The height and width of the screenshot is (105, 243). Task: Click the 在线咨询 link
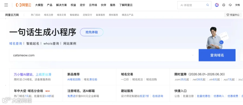click(158, 96)
